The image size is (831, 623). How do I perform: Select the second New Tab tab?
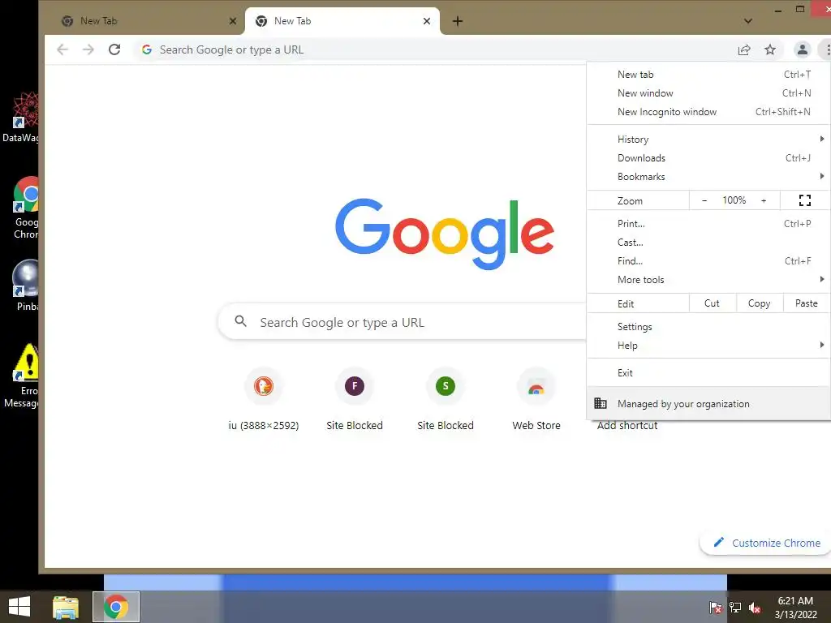tap(342, 21)
